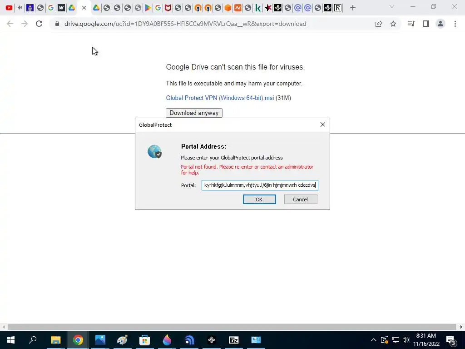Viewport: 465px width, 349px height.
Task: Switch to the McAfee shield tab
Action: [x=168, y=8]
